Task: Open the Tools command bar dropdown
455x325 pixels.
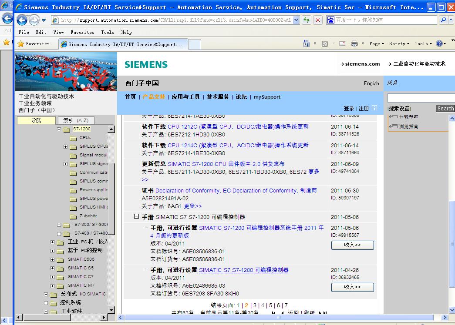Action: [x=423, y=43]
